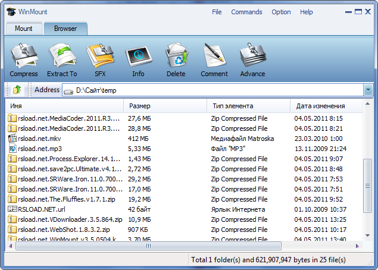
Task: Select the RSLOAD.NET.url file name
Action: (x=42, y=209)
